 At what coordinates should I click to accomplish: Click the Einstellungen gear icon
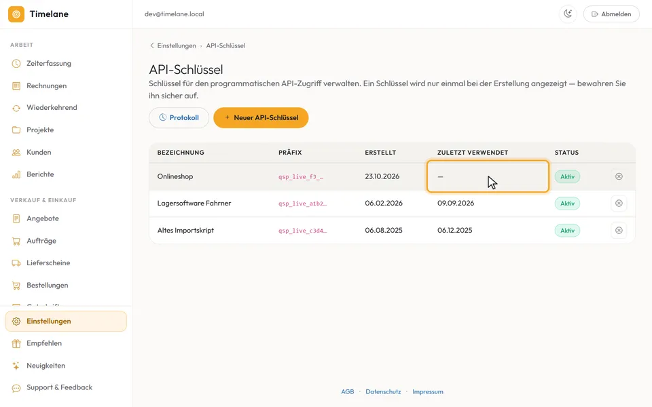(x=16, y=322)
